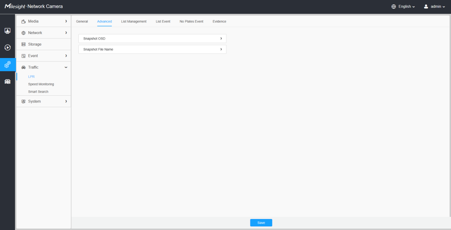Click the Save button
This screenshot has height=230, width=451.
tap(261, 223)
